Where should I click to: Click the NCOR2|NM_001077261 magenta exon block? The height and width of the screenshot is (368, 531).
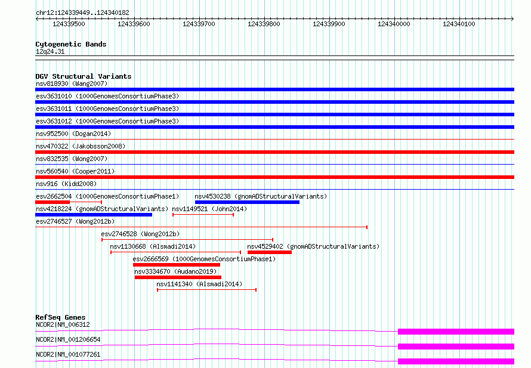456,361
